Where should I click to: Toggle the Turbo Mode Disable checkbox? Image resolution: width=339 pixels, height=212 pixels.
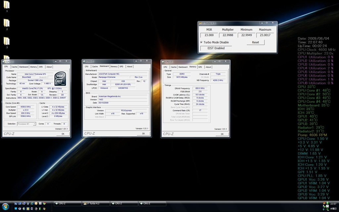[x=201, y=42]
